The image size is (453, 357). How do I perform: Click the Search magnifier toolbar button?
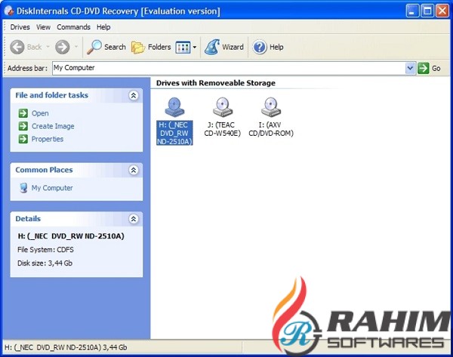[106, 47]
